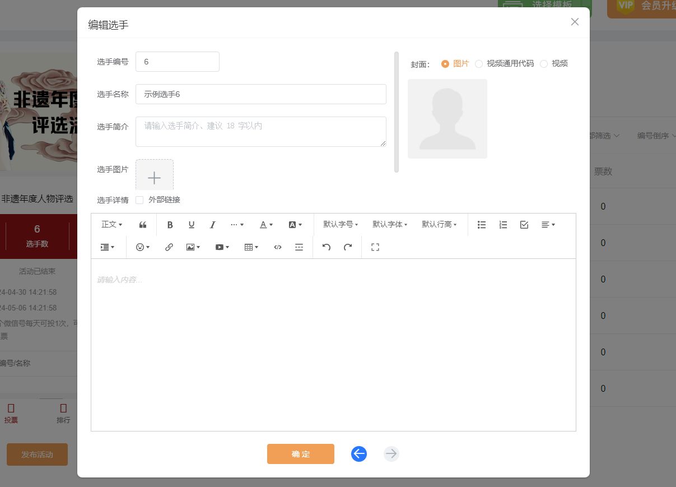Open the 正文 paragraph style dropdown

pyautogui.click(x=111, y=225)
